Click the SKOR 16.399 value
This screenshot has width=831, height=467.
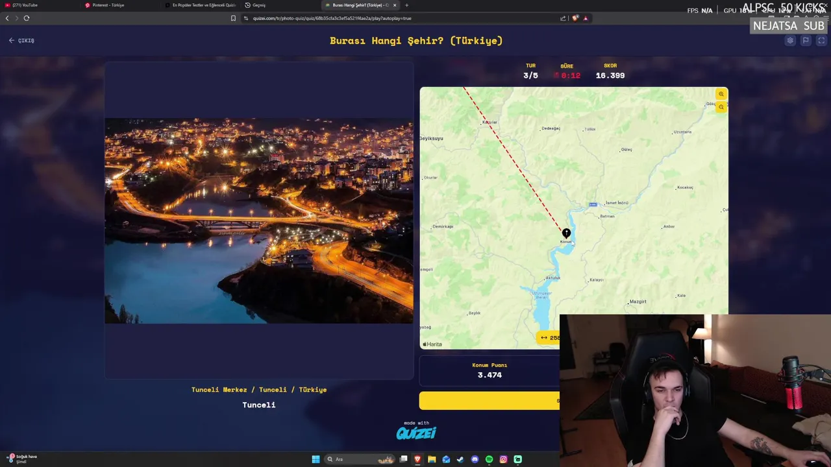pyautogui.click(x=610, y=75)
